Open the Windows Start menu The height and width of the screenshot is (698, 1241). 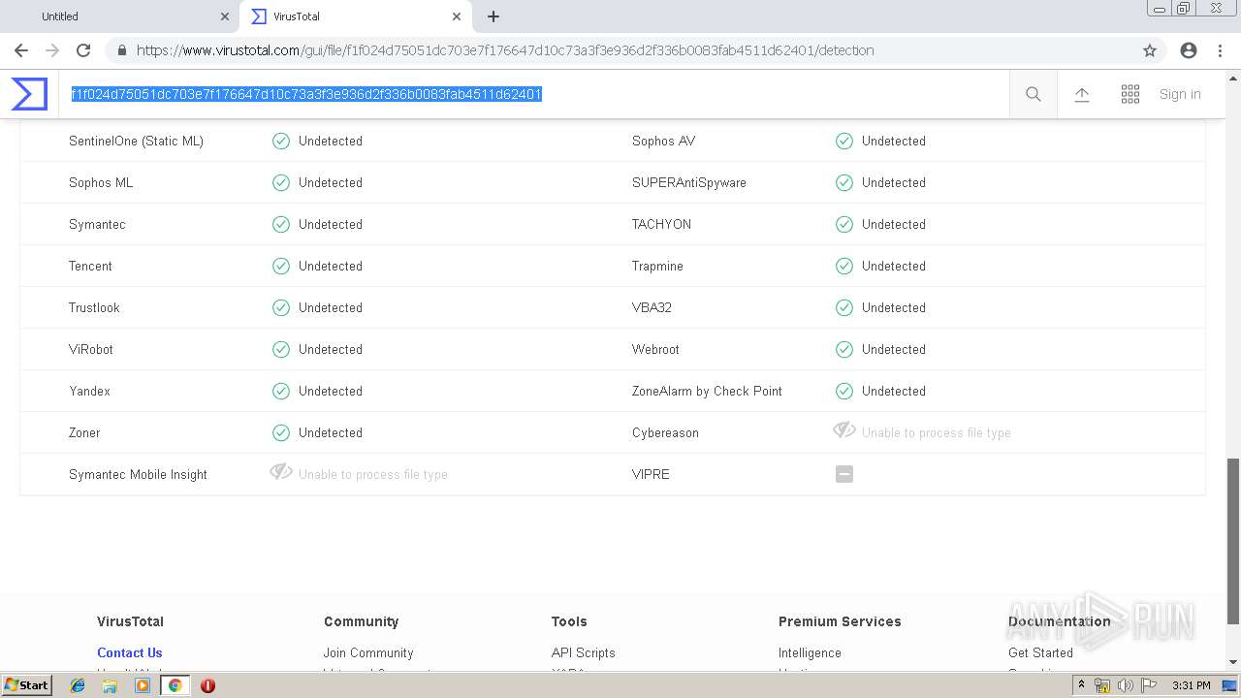pos(27,685)
